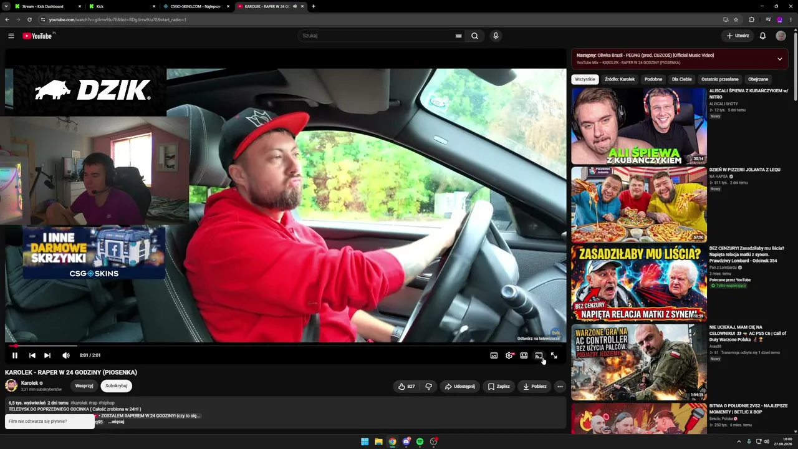Switch to theater mode view
Viewport: 798px width, 449px height.
tap(524, 355)
